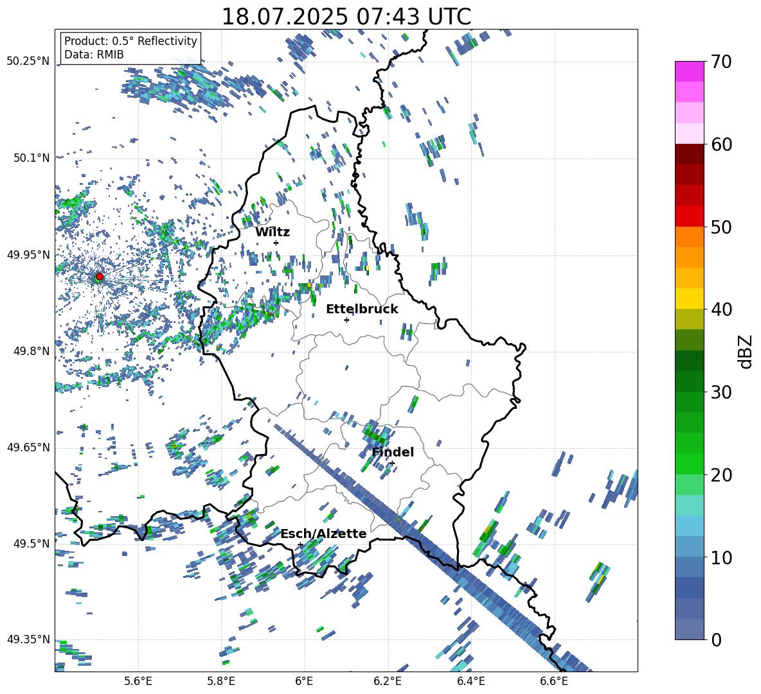Viewport: 761px width, 694px height.
Task: Click the 6.2°E longitude label
Action: [388, 681]
